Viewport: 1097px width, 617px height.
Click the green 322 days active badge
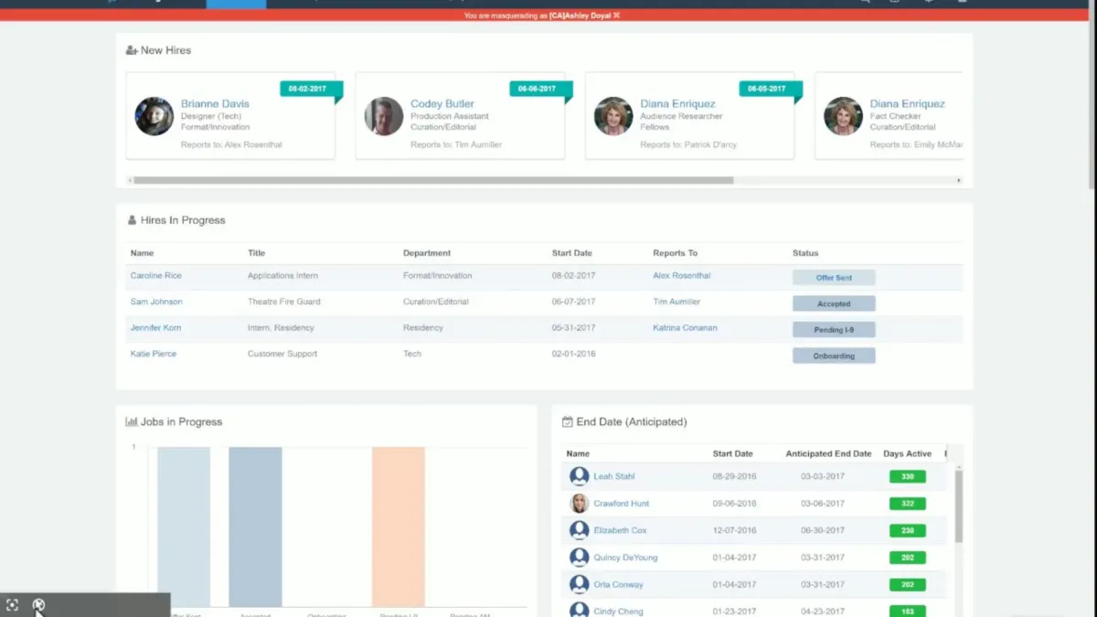coord(908,504)
